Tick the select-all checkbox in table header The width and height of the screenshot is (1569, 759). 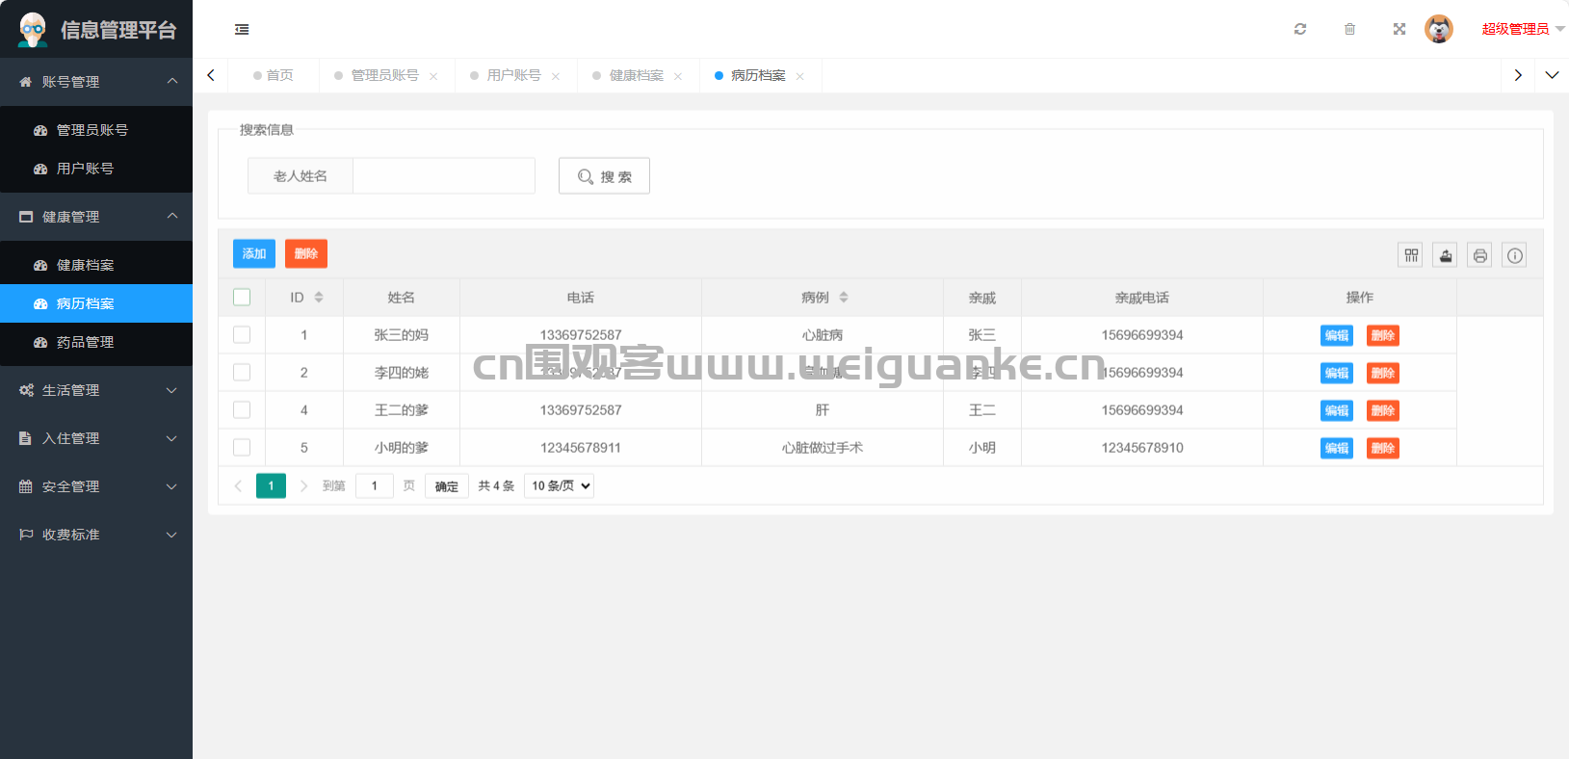tap(242, 298)
